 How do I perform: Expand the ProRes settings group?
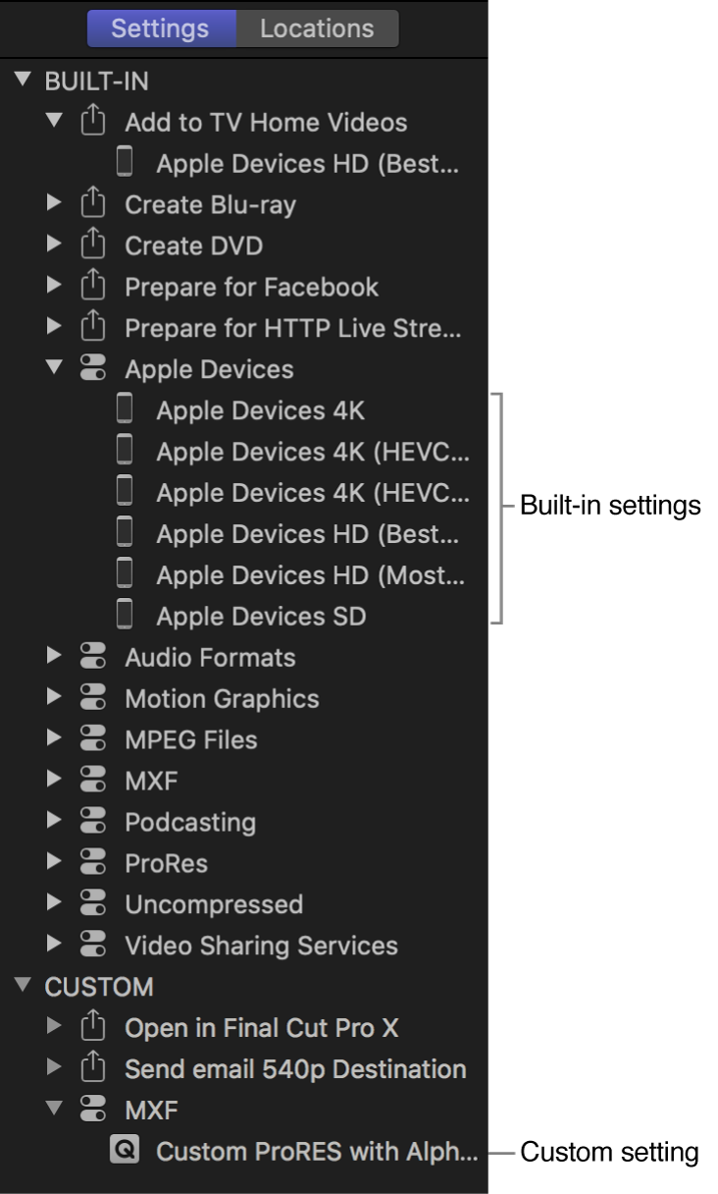click(x=54, y=864)
